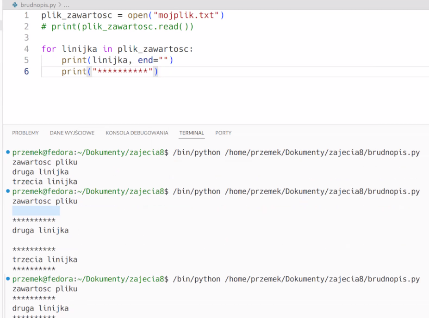The image size is (429, 318).
Task: Select line number 3 in the gutter
Action: tap(26, 38)
